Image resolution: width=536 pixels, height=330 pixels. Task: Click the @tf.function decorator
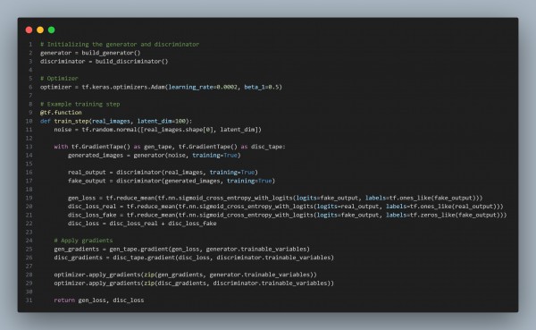pos(61,113)
